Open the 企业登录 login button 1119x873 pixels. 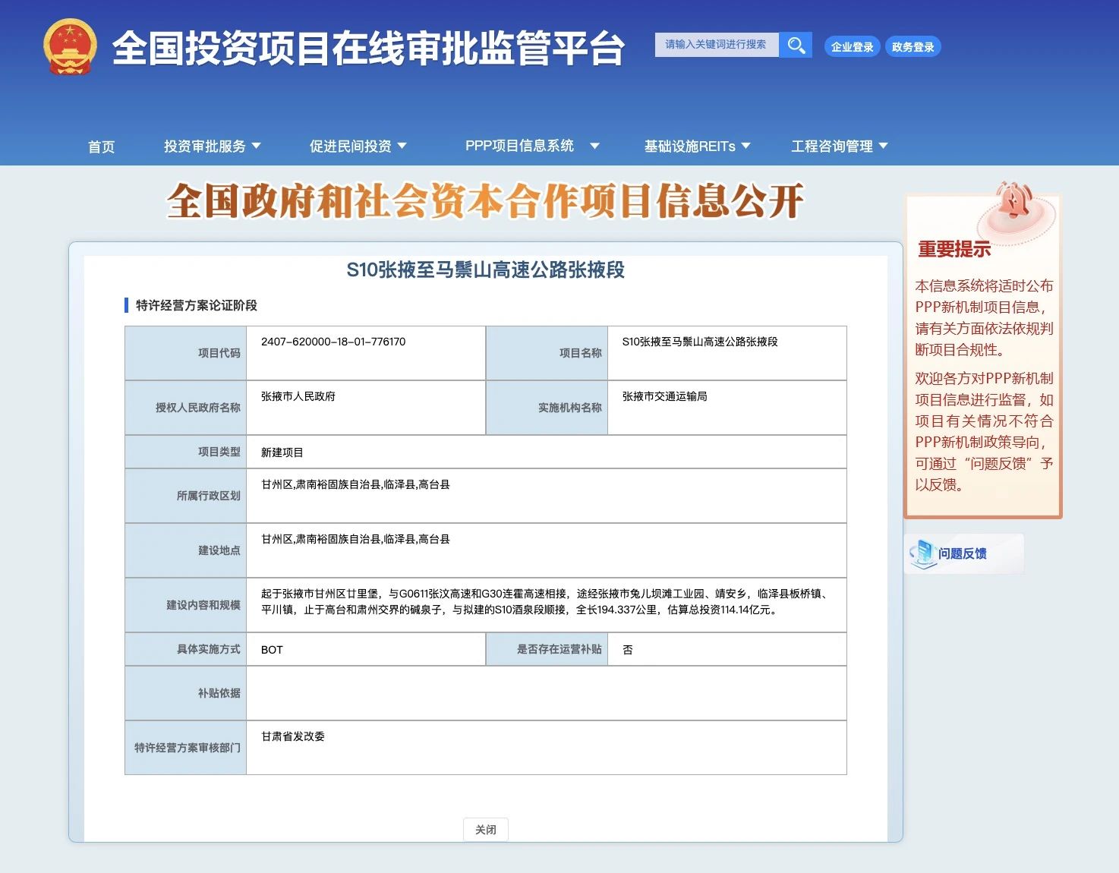(x=852, y=47)
